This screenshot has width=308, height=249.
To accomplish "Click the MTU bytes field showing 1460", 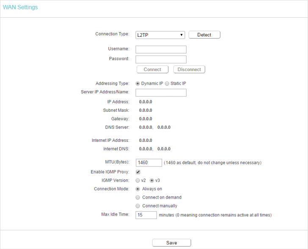I will pos(149,163).
